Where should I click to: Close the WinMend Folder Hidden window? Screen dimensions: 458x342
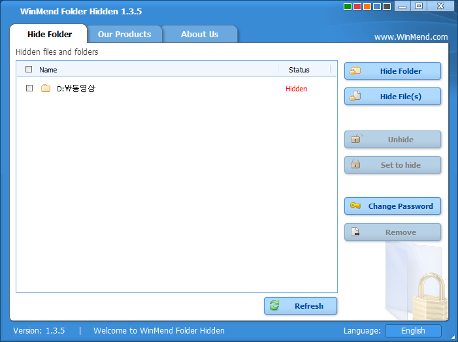440,6
